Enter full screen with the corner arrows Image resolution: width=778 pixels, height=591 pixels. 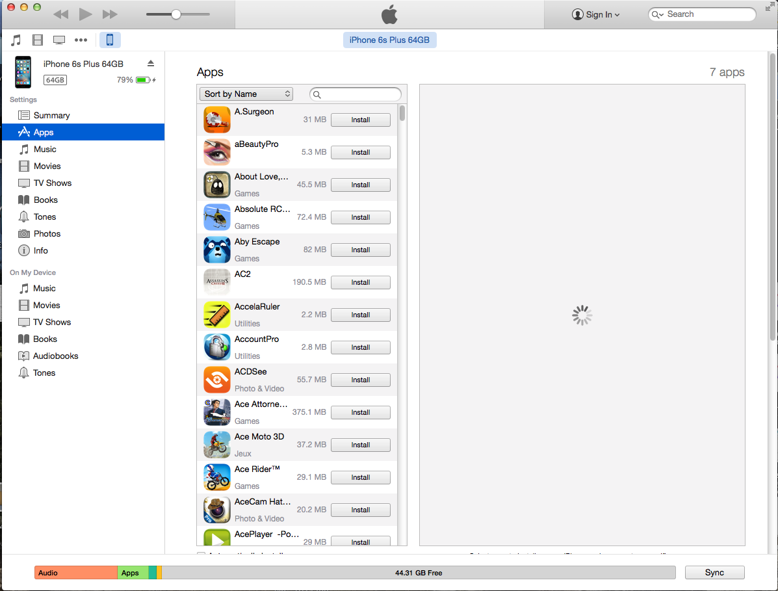[770, 7]
